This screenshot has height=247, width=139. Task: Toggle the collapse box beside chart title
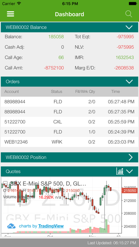point(5,183)
